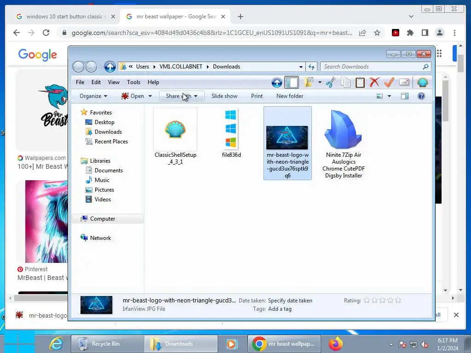471x353 pixels.
Task: Open the Help menu
Action: tap(153, 82)
